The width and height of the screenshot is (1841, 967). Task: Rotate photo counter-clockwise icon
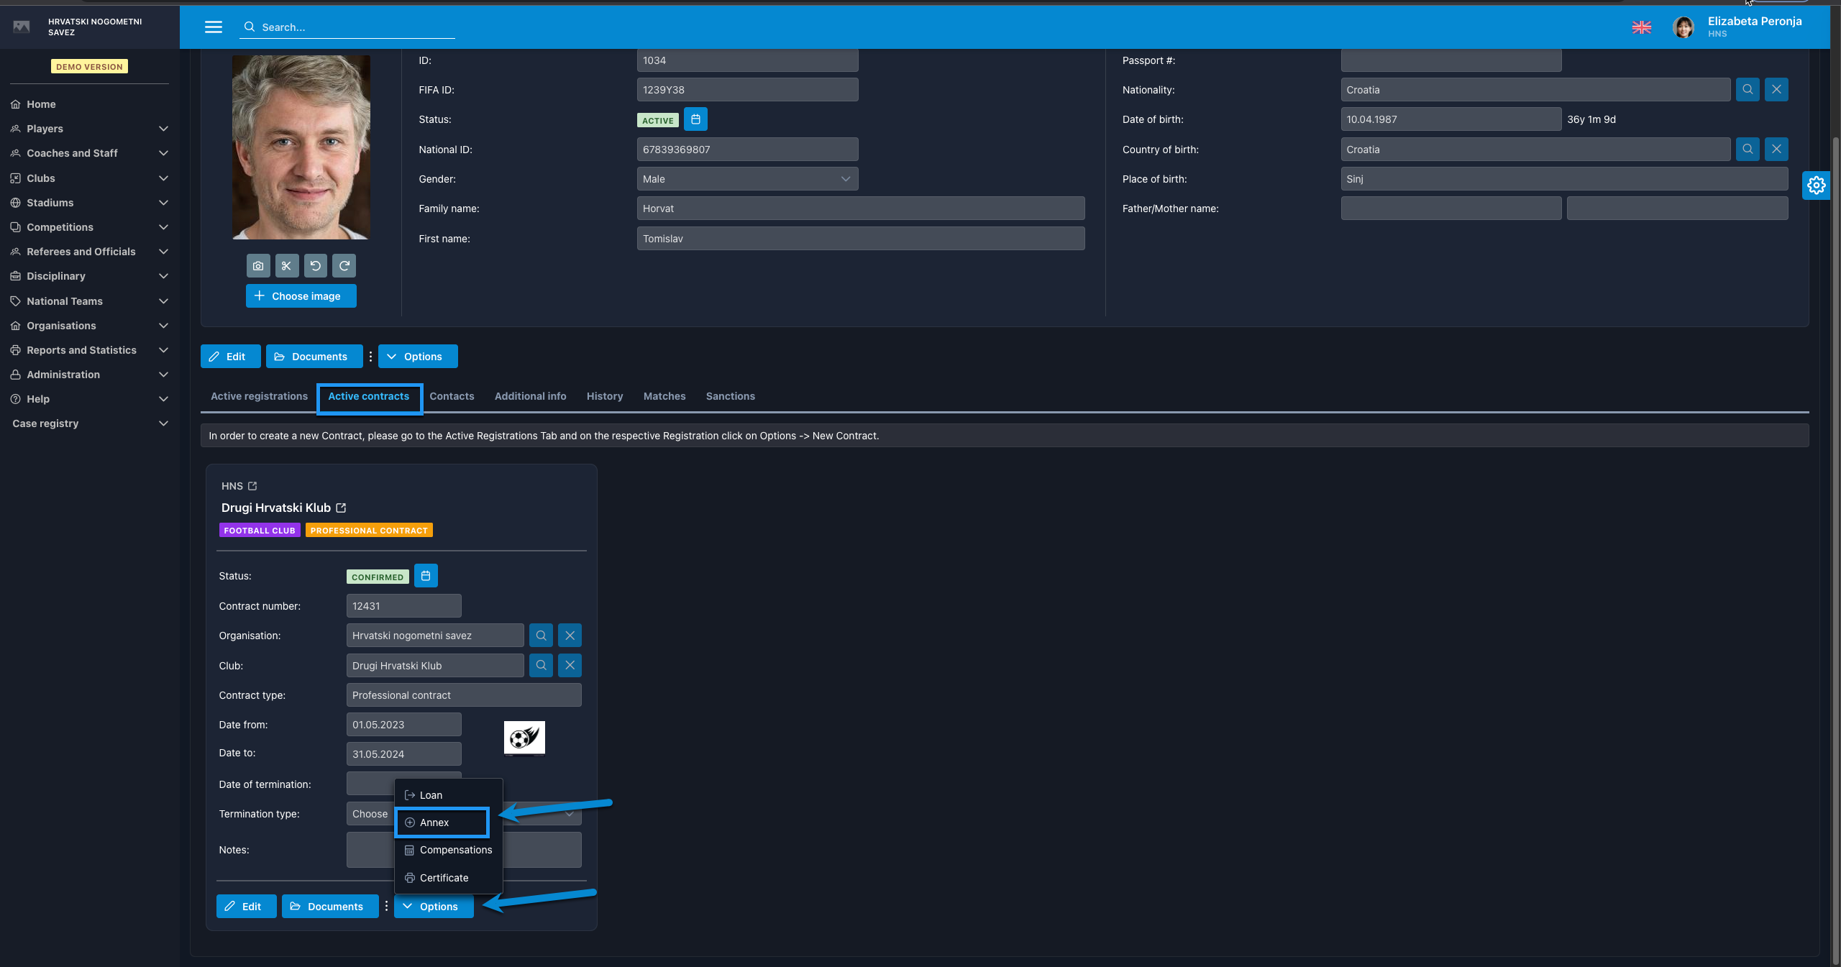[315, 266]
